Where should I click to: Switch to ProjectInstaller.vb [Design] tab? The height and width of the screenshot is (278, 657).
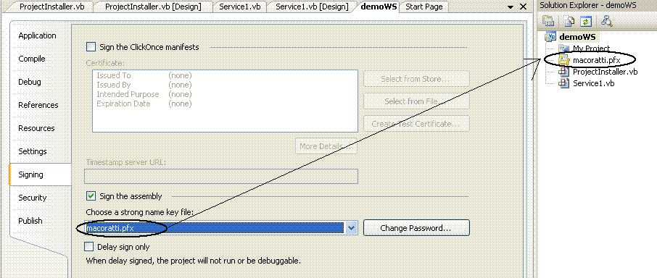pos(153,7)
